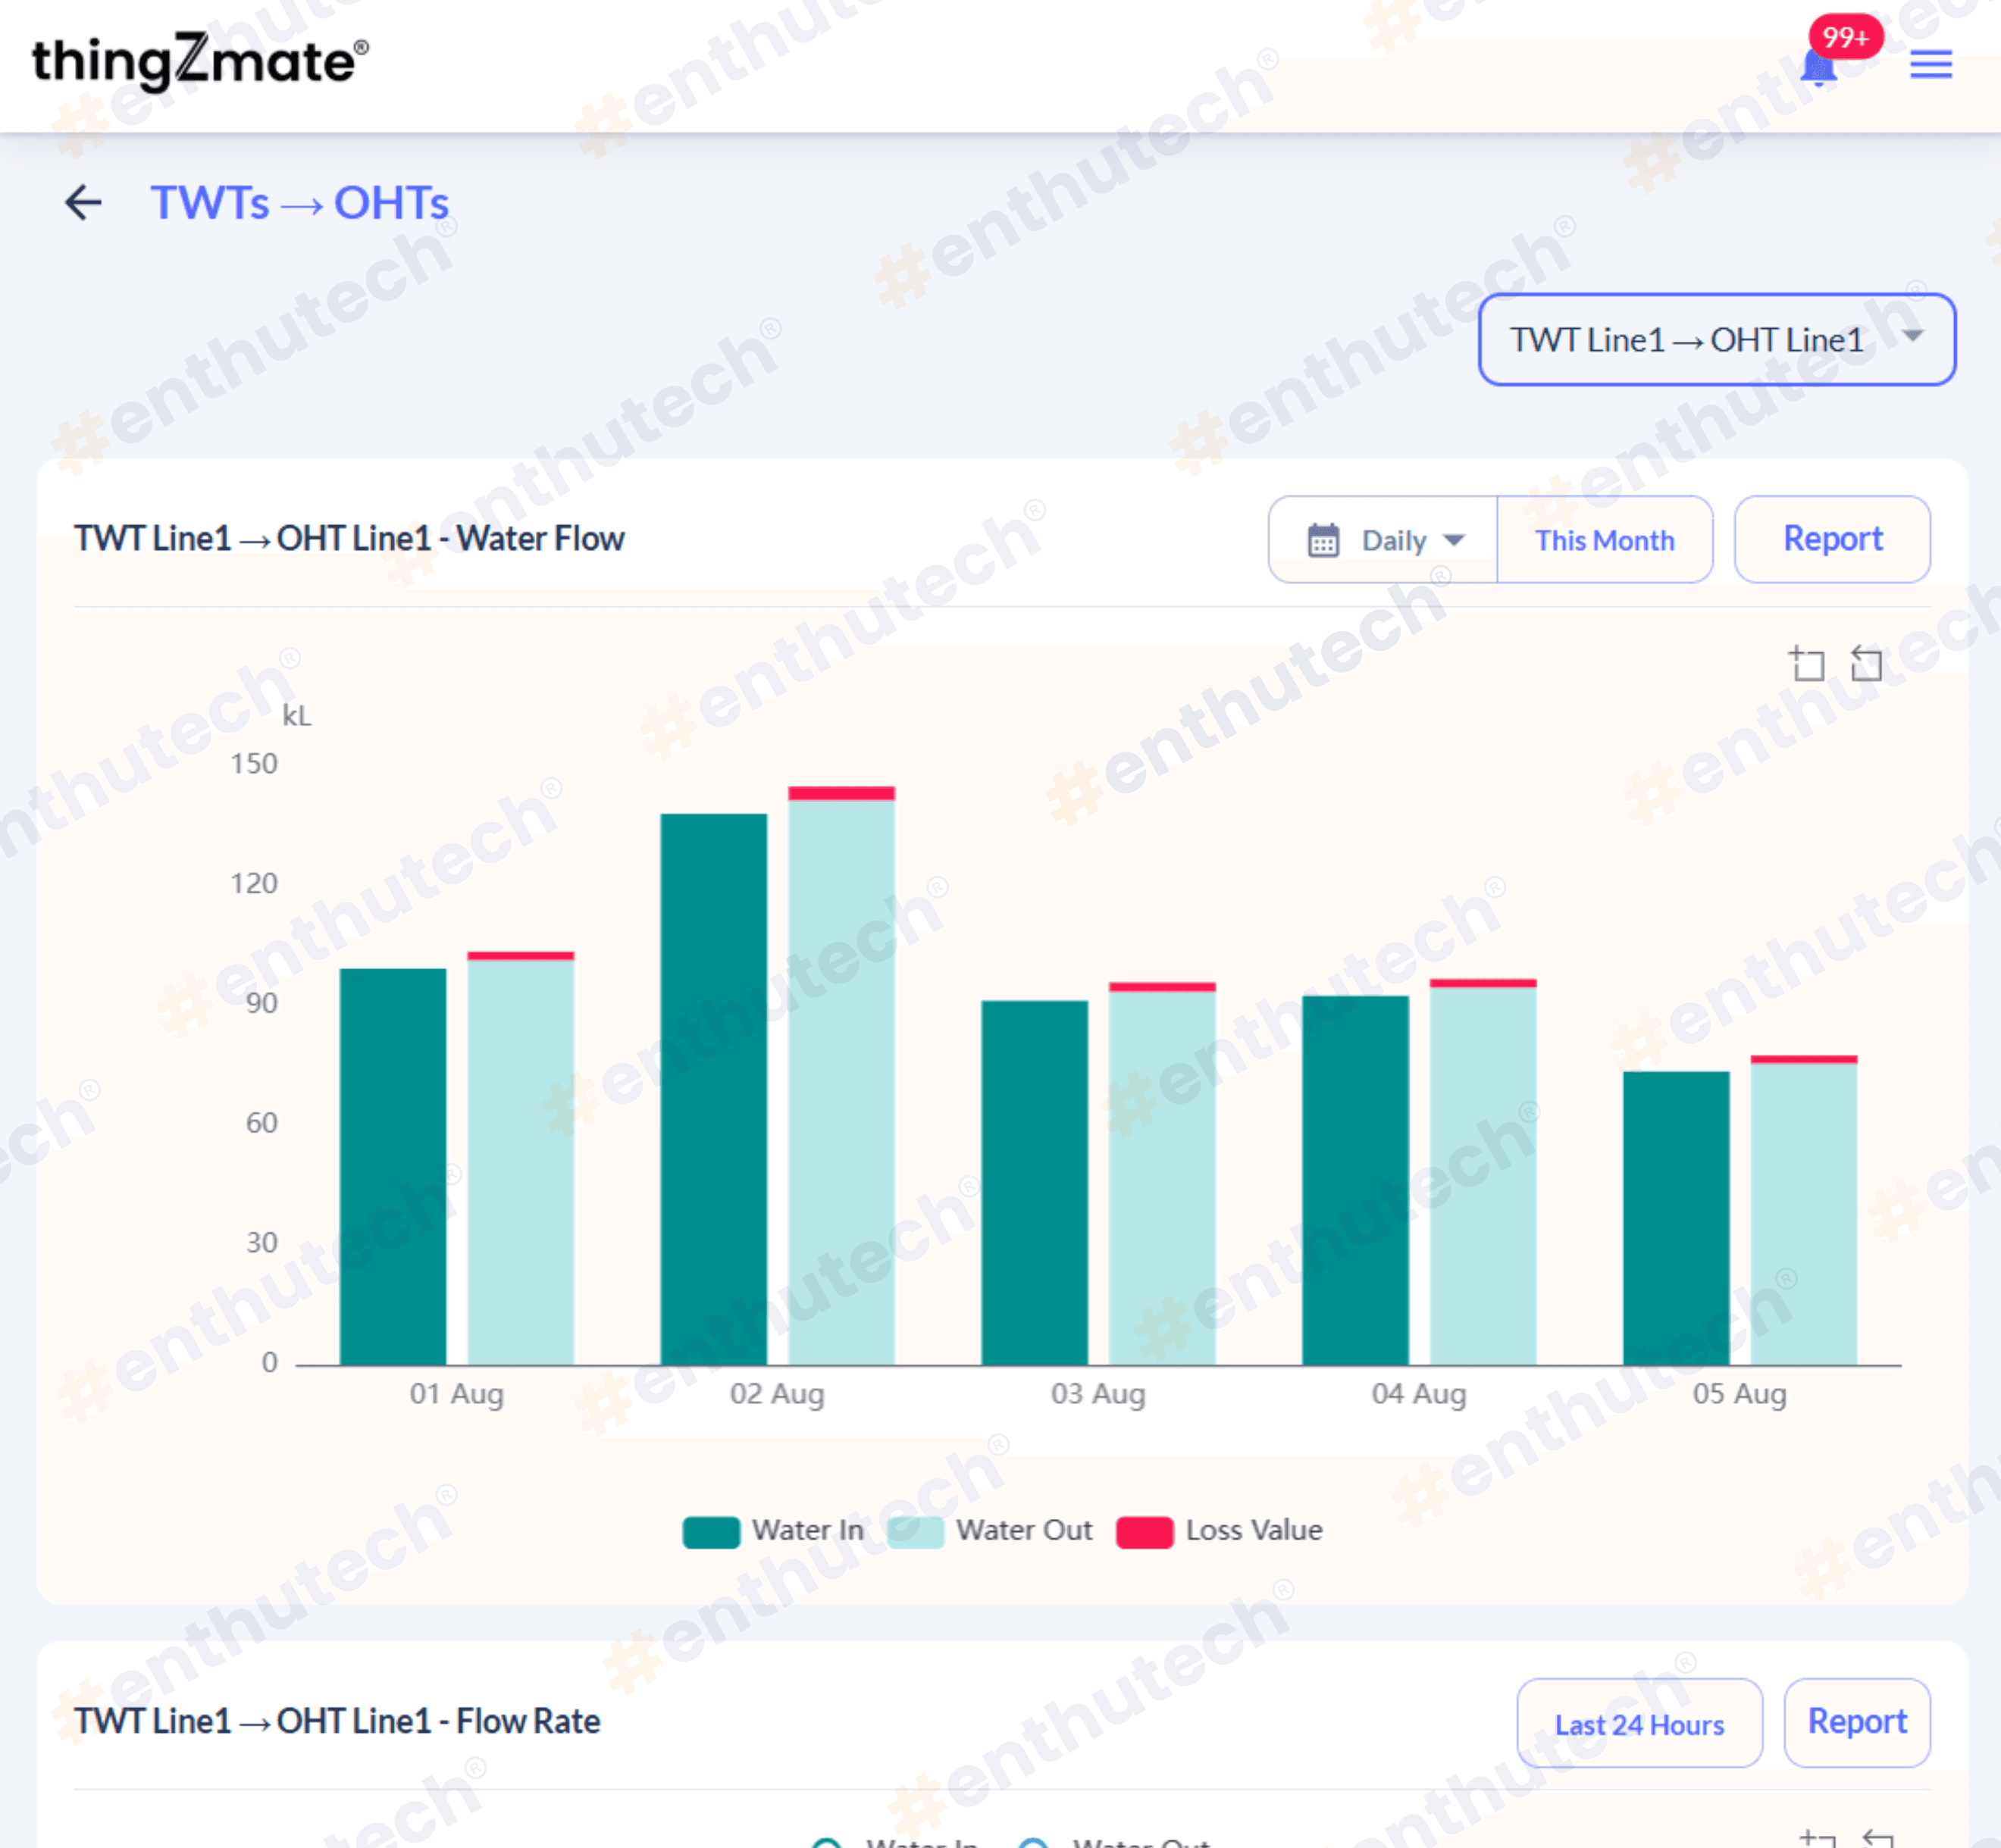Click the Water Out bar for 05 Aug
The width and height of the screenshot is (2001, 1848).
1804,1214
